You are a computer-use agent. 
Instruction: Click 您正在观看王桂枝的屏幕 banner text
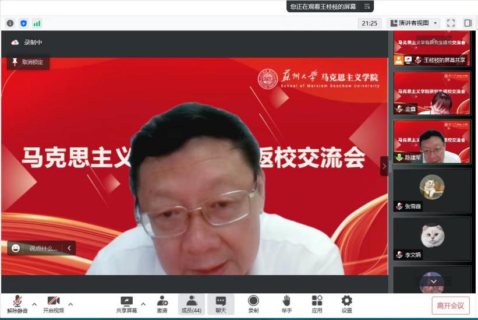[323, 6]
